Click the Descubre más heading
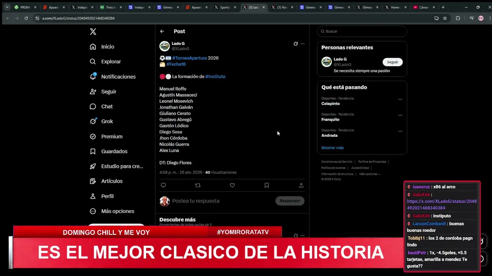This screenshot has height=276, width=492. pos(178,220)
